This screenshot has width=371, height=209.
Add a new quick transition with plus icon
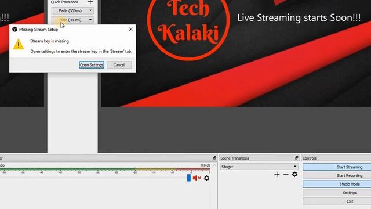tap(90, 2)
